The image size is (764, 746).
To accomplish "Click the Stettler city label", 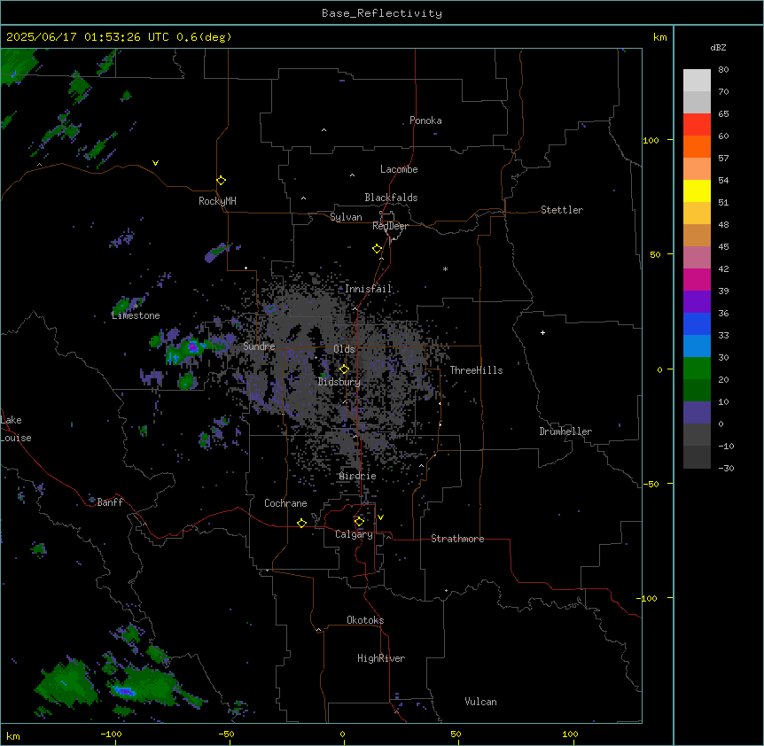I will 562,210.
